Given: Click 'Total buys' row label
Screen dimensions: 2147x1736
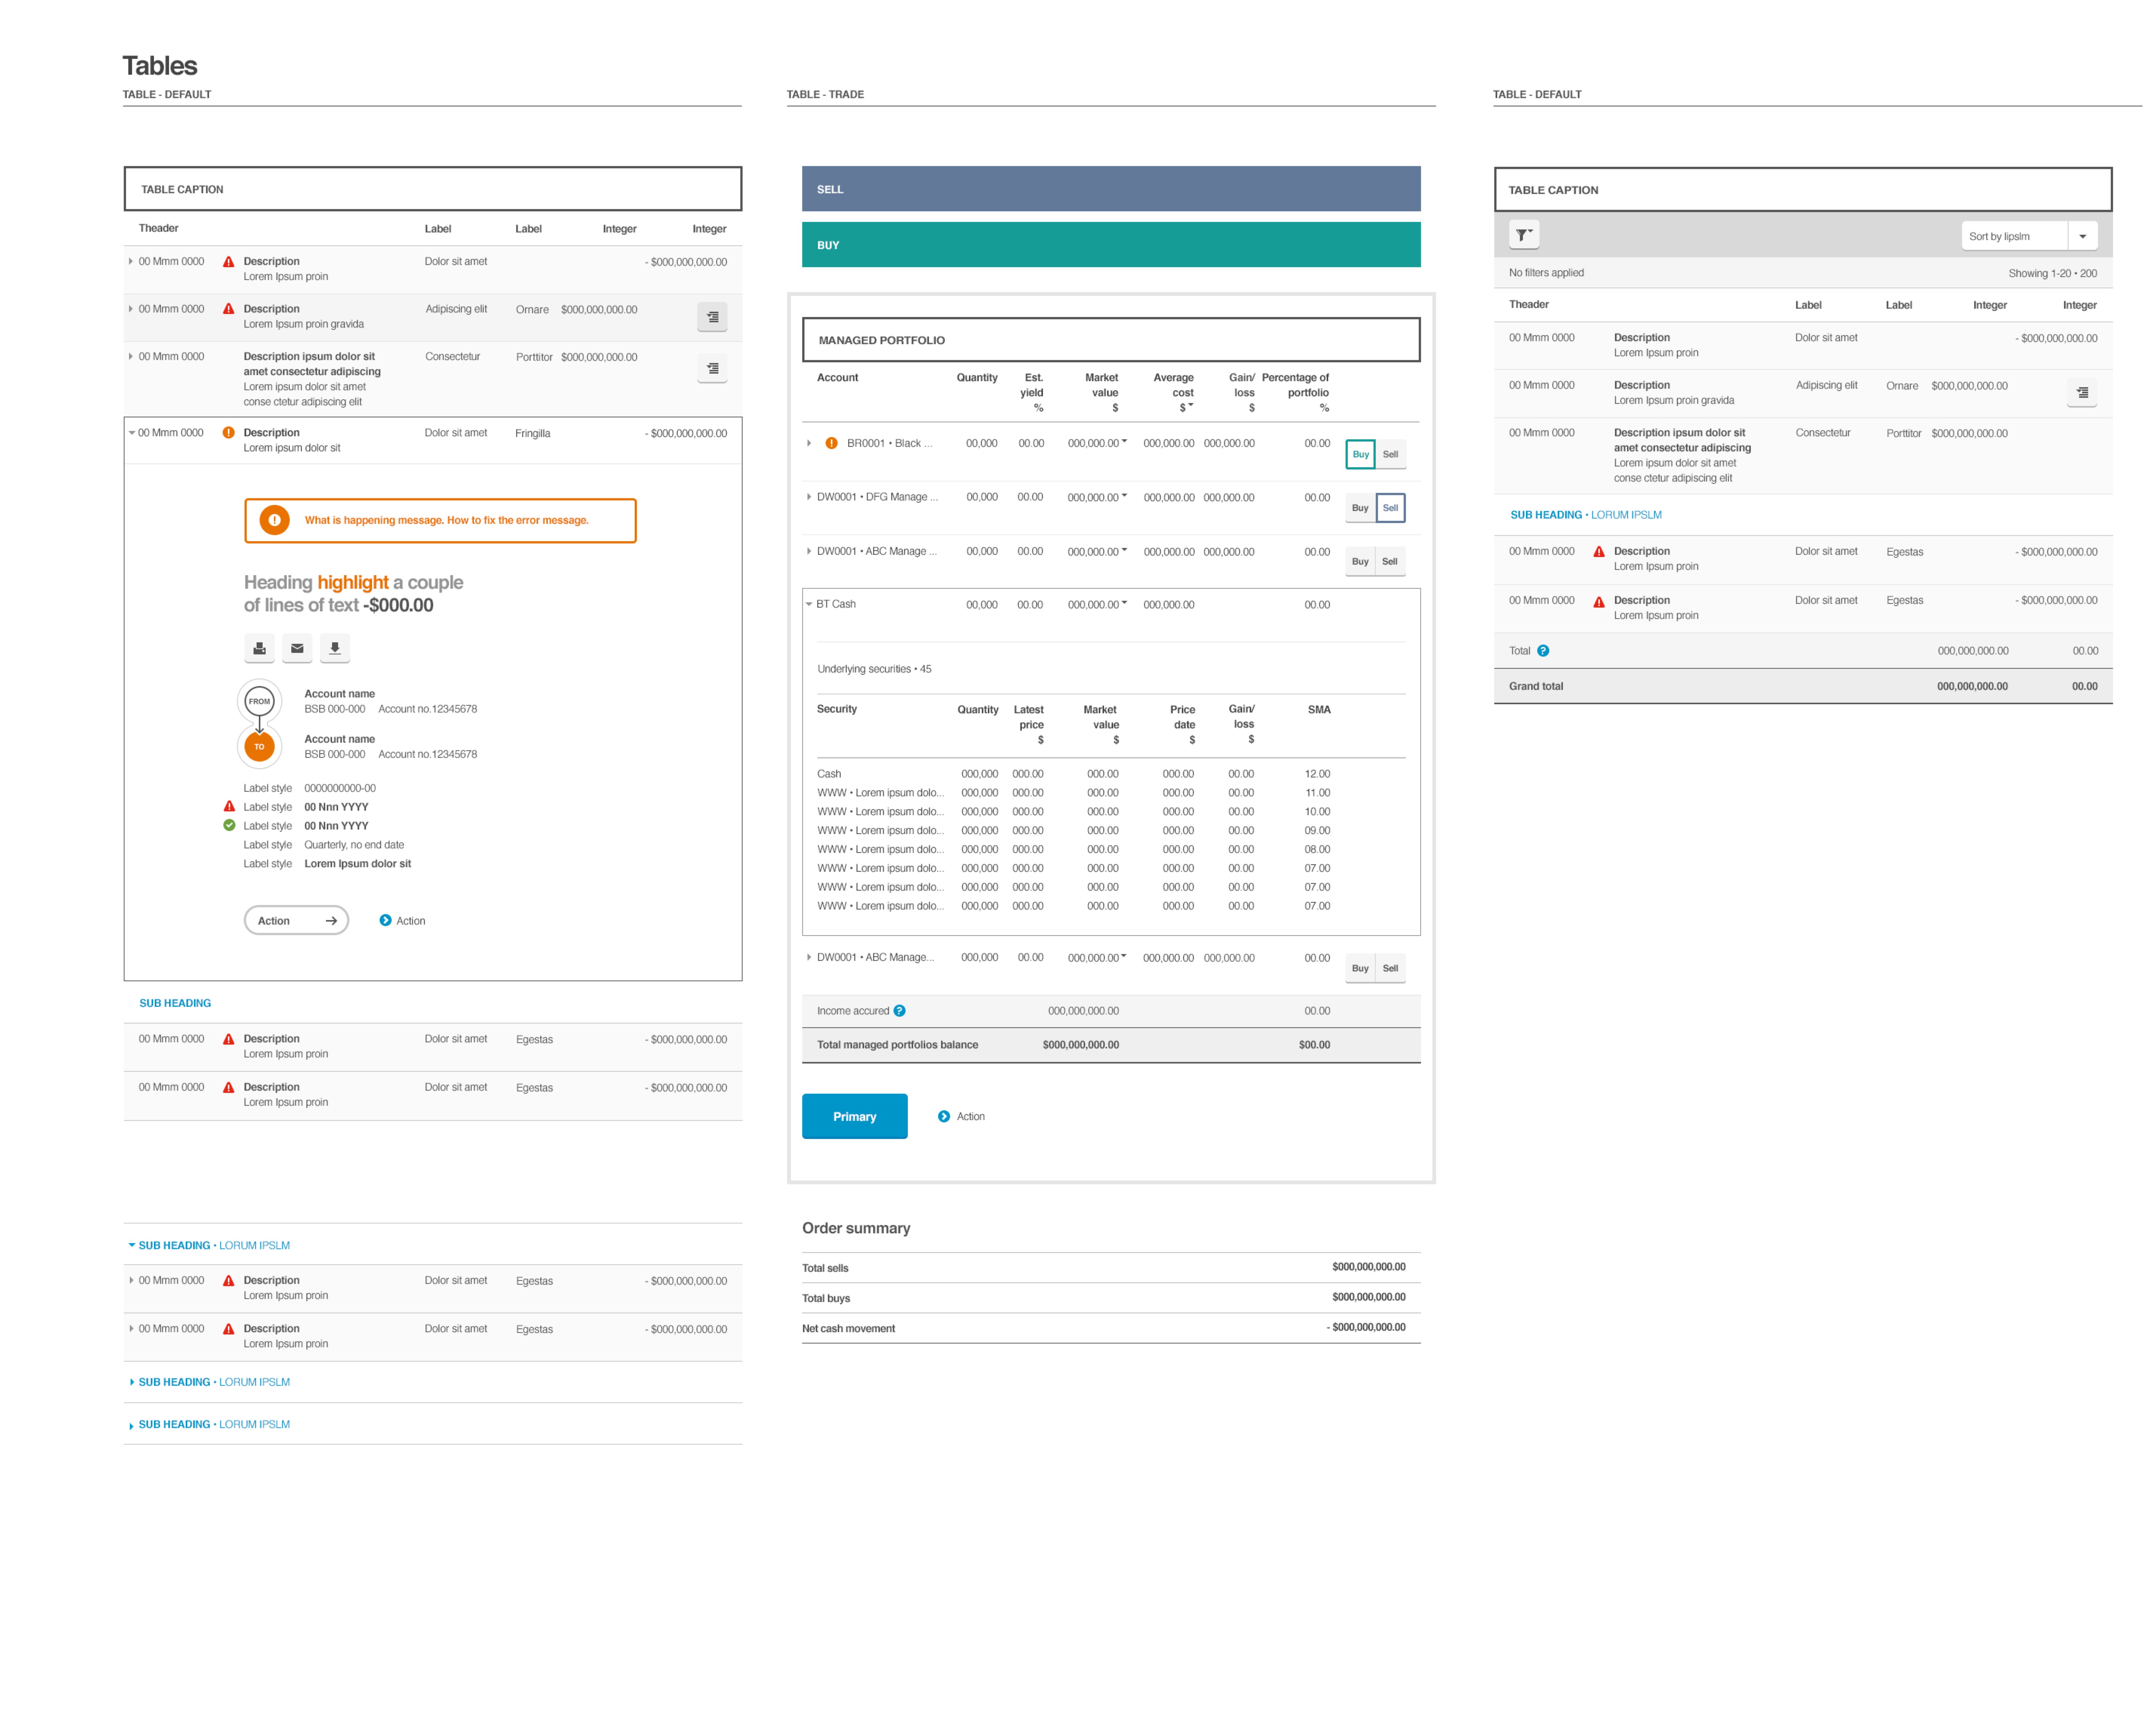Looking at the screenshot, I should 826,1299.
